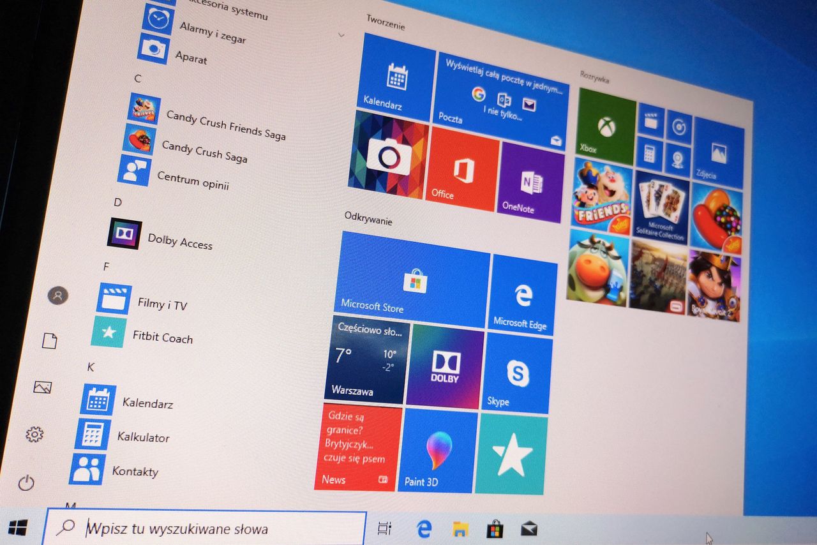Open the small Groove Music tile
Viewport: 817px width, 545px height.
(678, 126)
